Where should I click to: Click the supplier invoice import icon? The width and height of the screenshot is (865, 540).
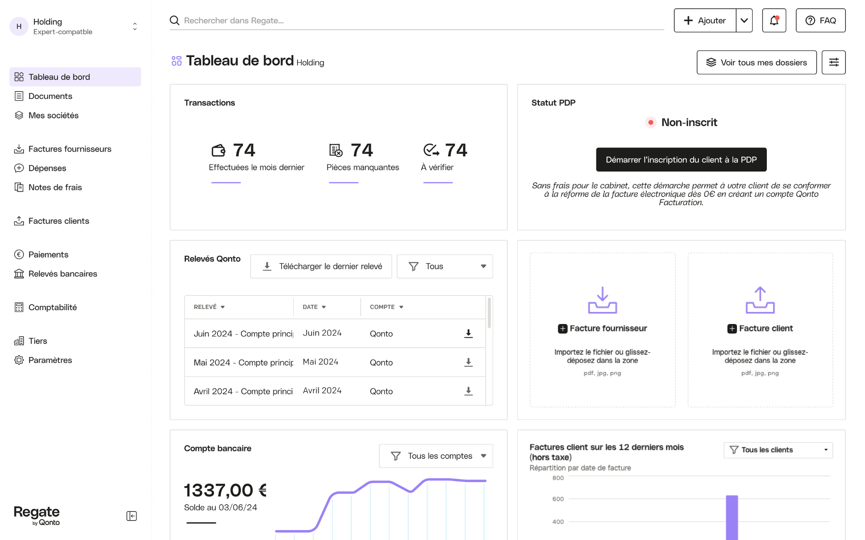(602, 300)
